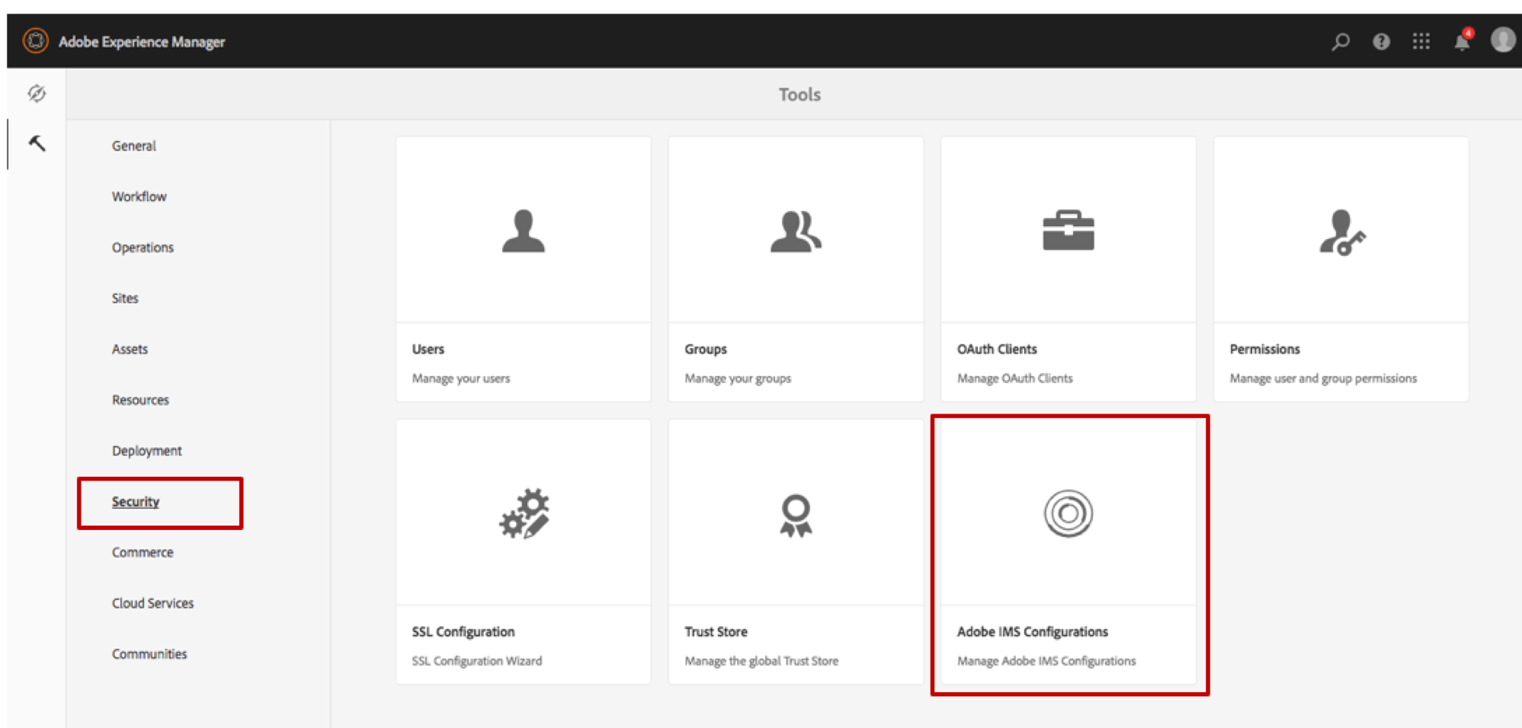This screenshot has width=1522, height=728.
Task: Open the Trust Store card title
Action: [716, 631]
